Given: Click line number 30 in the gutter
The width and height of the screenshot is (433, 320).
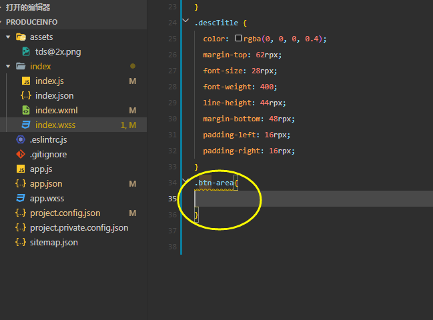Looking at the screenshot, I should 173,119.
